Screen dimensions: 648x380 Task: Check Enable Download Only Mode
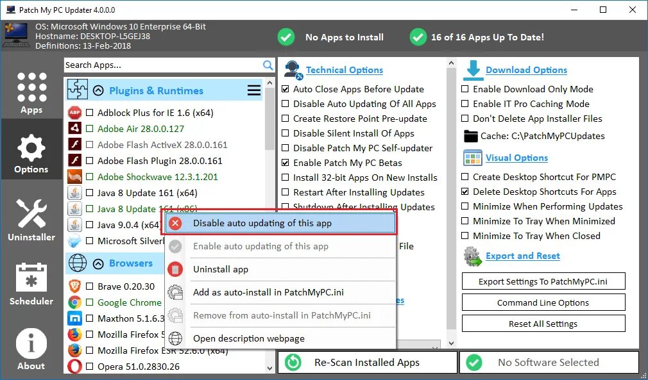(465, 89)
